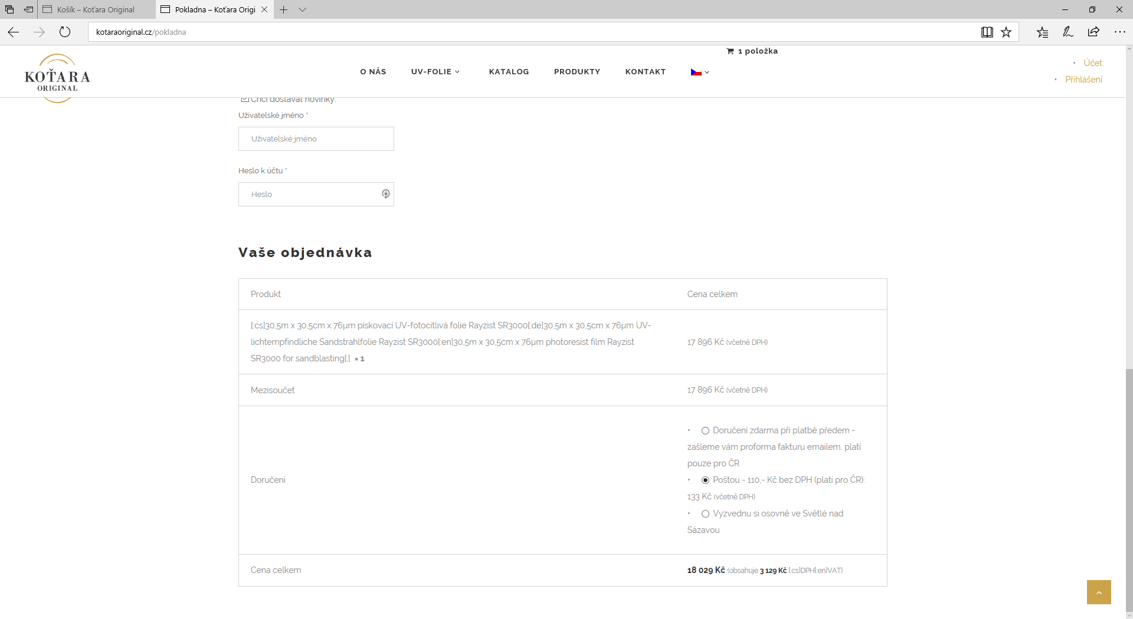
Task: Add page to favorites star icon
Action: coord(1006,32)
